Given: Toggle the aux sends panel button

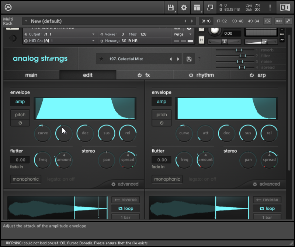Looking at the screenshot, I should pos(279,21).
